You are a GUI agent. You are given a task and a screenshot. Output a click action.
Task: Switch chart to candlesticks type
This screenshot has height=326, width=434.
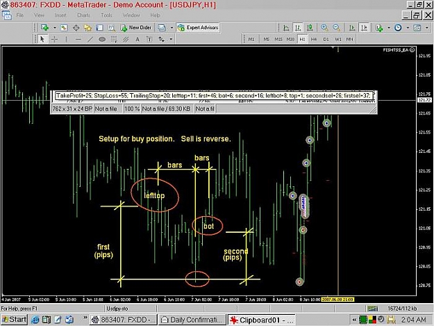pyautogui.click(x=310, y=27)
